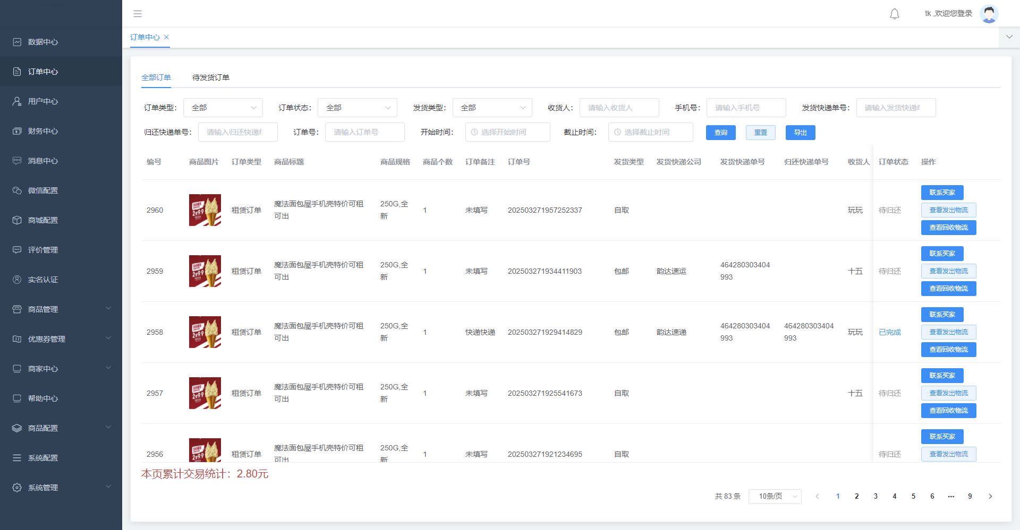The height and width of the screenshot is (530, 1020).
Task: Expand the 发货类型 dropdown
Action: (x=492, y=108)
